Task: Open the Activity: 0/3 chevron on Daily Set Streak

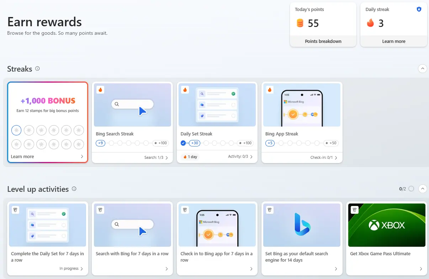Action: coord(251,157)
